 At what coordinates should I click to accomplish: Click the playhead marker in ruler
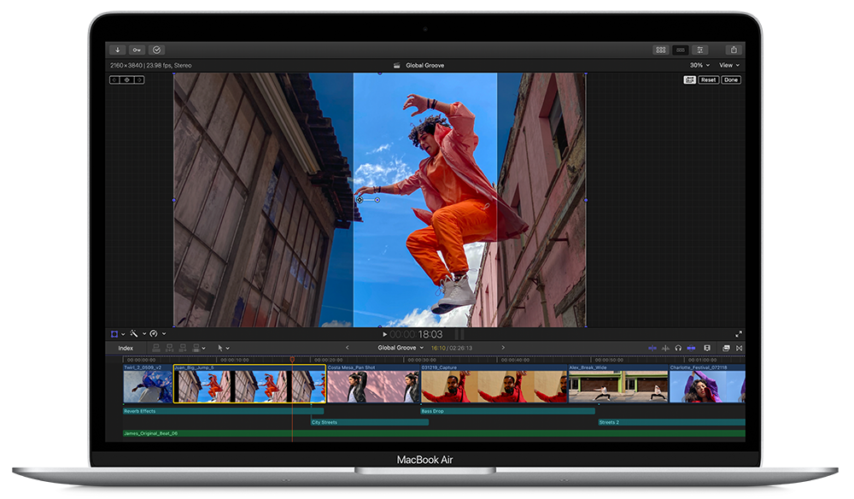(292, 360)
